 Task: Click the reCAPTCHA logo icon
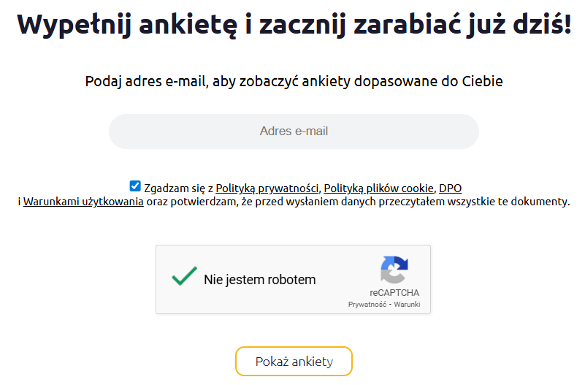point(394,270)
